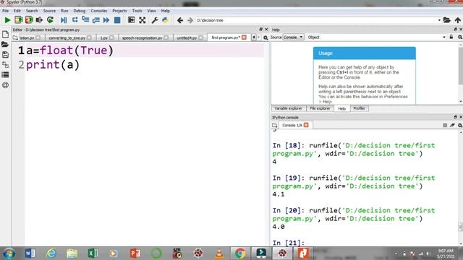Start debugging the file

[x=64, y=20]
